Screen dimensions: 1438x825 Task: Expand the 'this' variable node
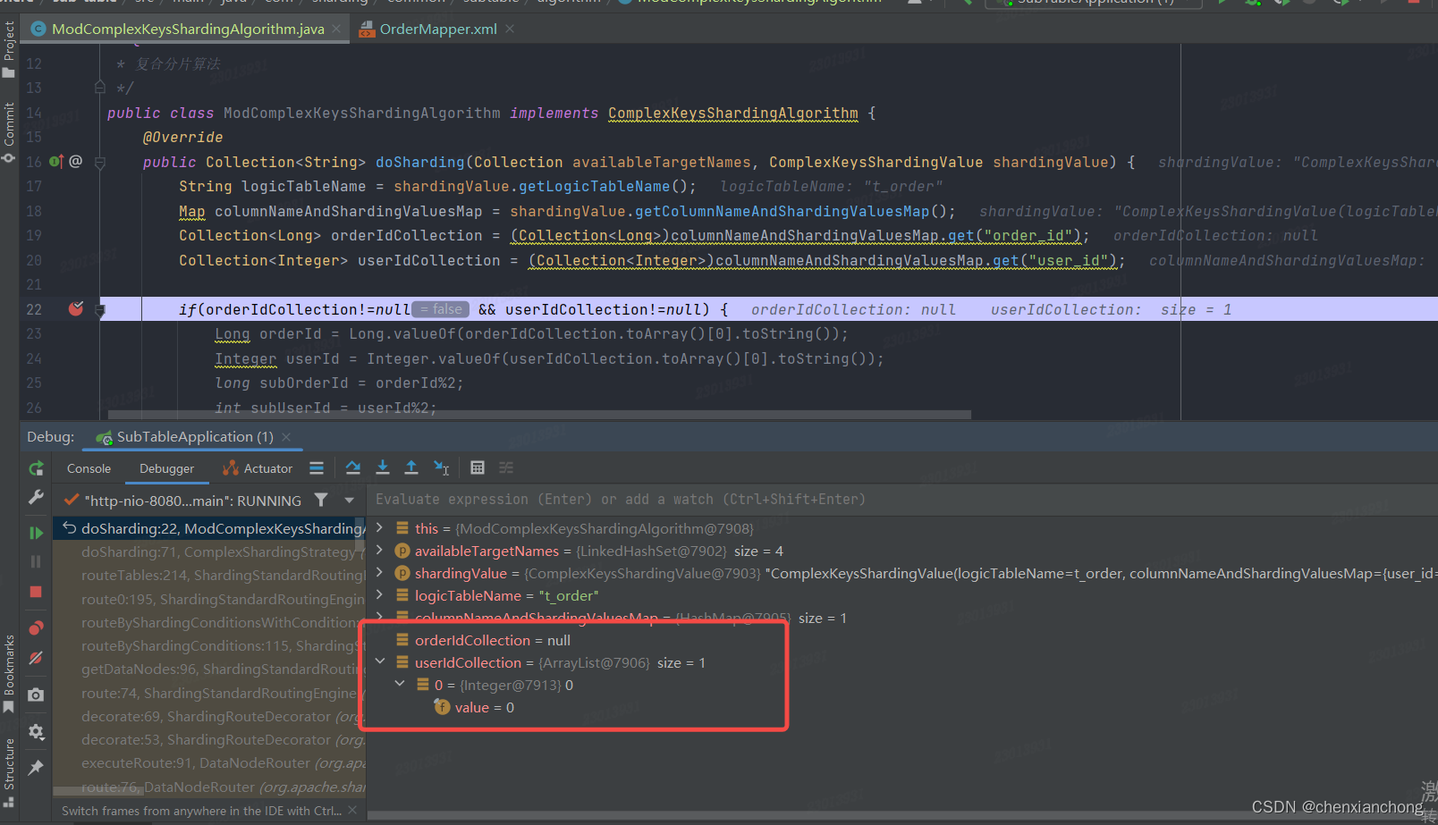(380, 528)
